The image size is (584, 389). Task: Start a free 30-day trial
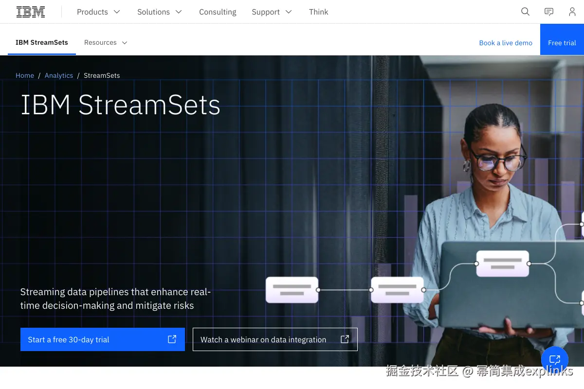(x=103, y=339)
